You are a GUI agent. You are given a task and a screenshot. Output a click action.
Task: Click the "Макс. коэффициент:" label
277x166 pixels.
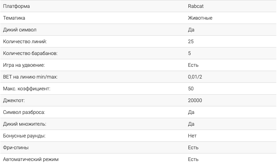point(27,89)
